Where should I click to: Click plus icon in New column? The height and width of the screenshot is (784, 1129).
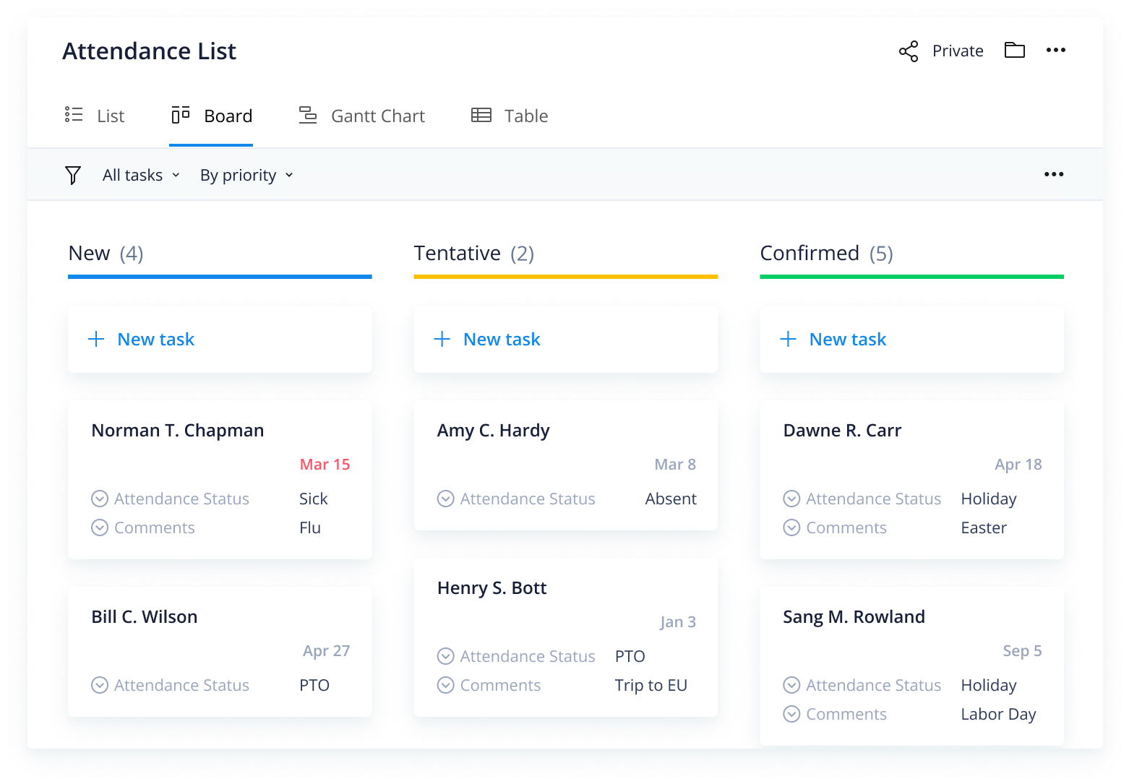pos(96,339)
